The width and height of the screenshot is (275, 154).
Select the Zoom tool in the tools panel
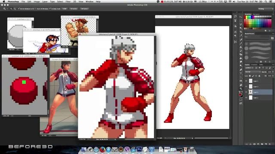pyautogui.click(x=241, y=89)
